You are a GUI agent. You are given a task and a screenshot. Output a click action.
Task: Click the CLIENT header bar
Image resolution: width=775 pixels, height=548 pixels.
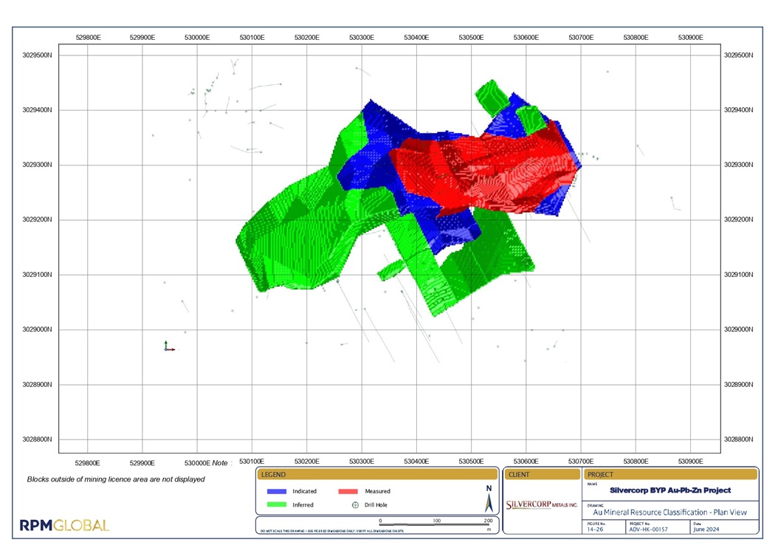pos(541,475)
